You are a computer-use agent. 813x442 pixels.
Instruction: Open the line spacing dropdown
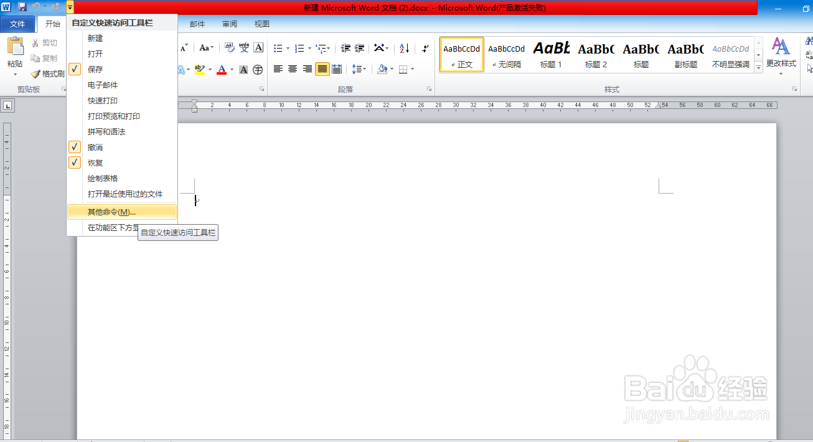pos(359,69)
